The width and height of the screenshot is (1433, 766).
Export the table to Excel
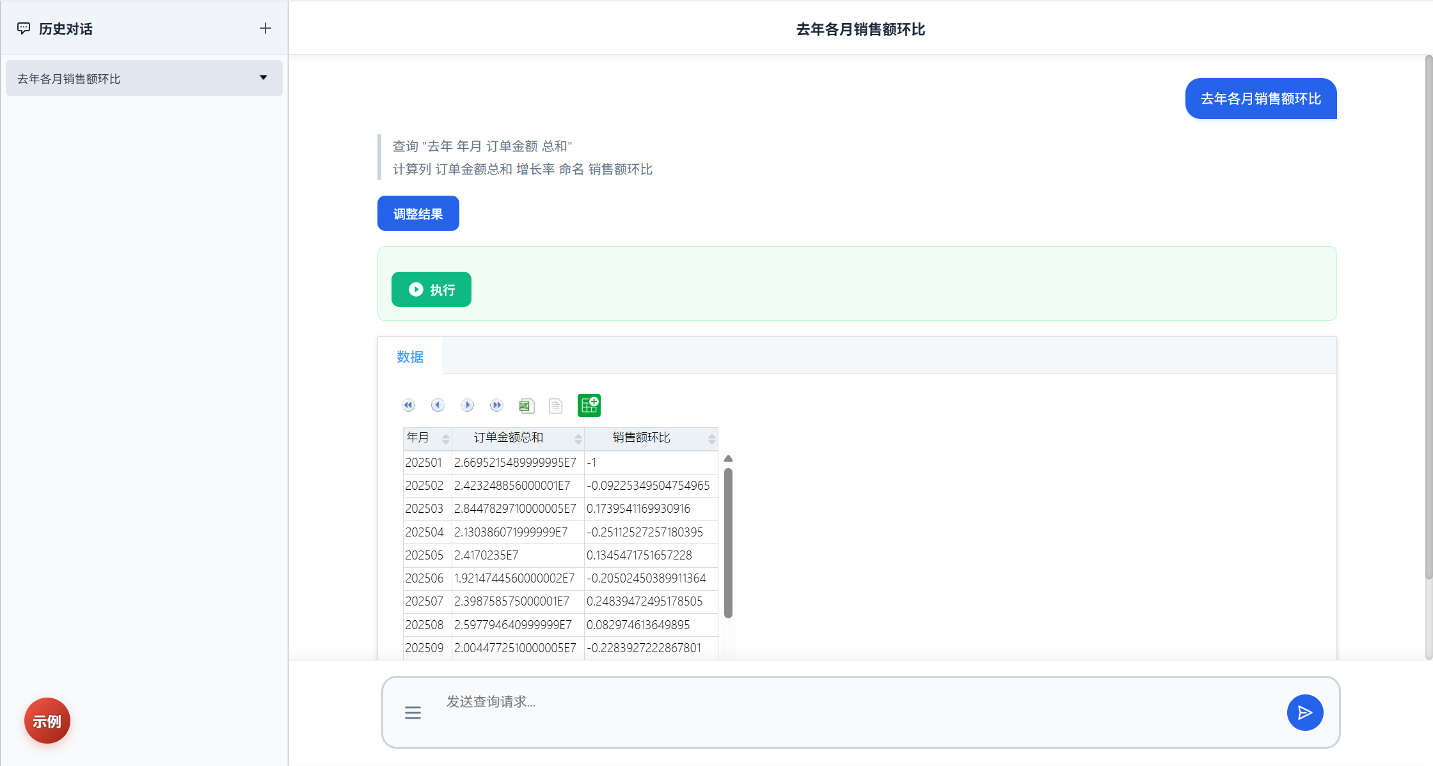tap(526, 405)
